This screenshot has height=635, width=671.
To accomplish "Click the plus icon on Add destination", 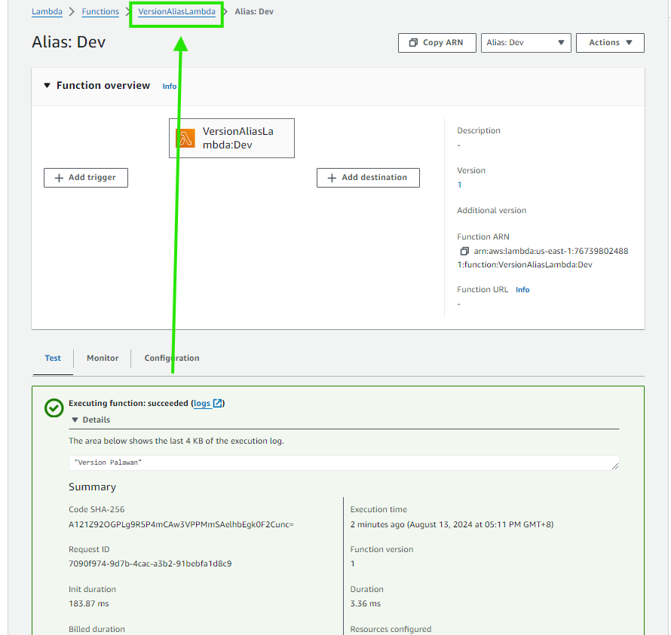I will [x=332, y=178].
